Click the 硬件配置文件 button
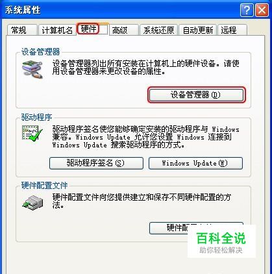Screen dimensions: 272x274 pyautogui.click(x=169, y=228)
